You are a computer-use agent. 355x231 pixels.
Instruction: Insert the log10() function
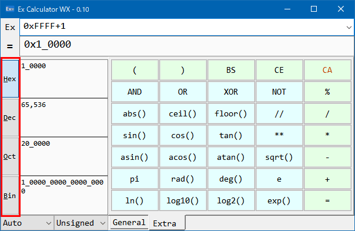pos(183,200)
